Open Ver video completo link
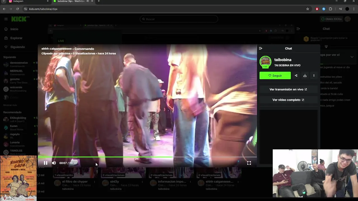This screenshot has height=201, width=358. coord(288,100)
